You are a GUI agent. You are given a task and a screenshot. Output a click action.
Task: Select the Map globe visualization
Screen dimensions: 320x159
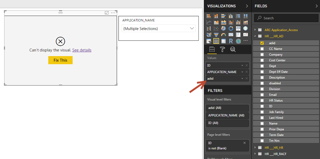pos(246,28)
